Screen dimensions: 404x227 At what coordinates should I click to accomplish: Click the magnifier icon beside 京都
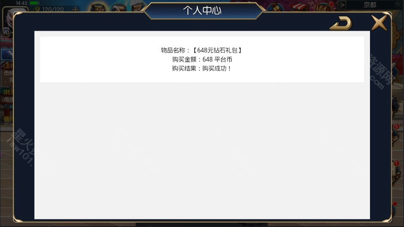(x=398, y=5)
